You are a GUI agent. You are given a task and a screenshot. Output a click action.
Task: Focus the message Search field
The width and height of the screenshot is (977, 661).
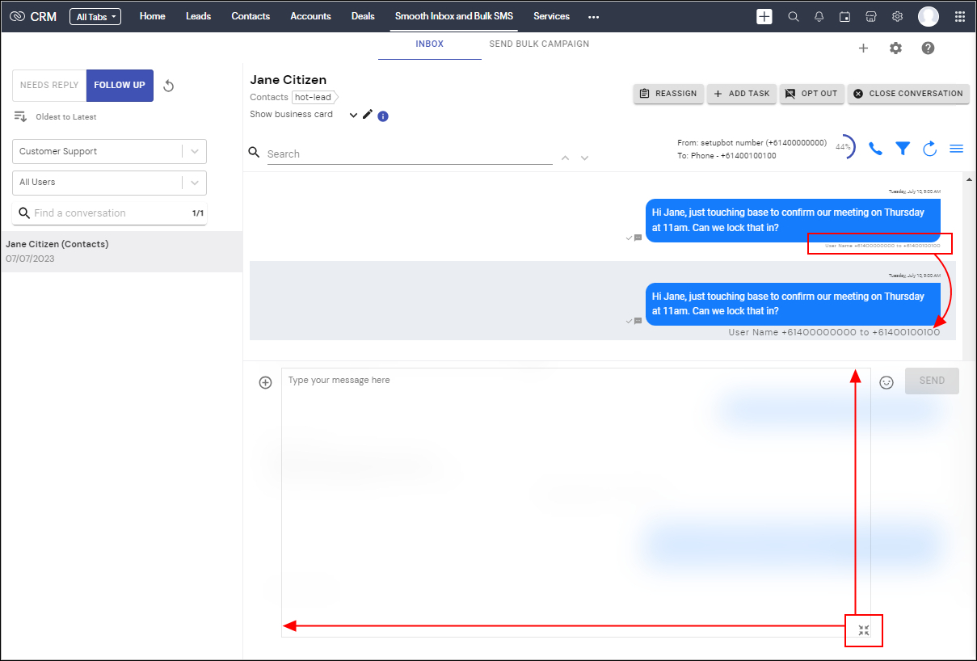tap(410, 154)
